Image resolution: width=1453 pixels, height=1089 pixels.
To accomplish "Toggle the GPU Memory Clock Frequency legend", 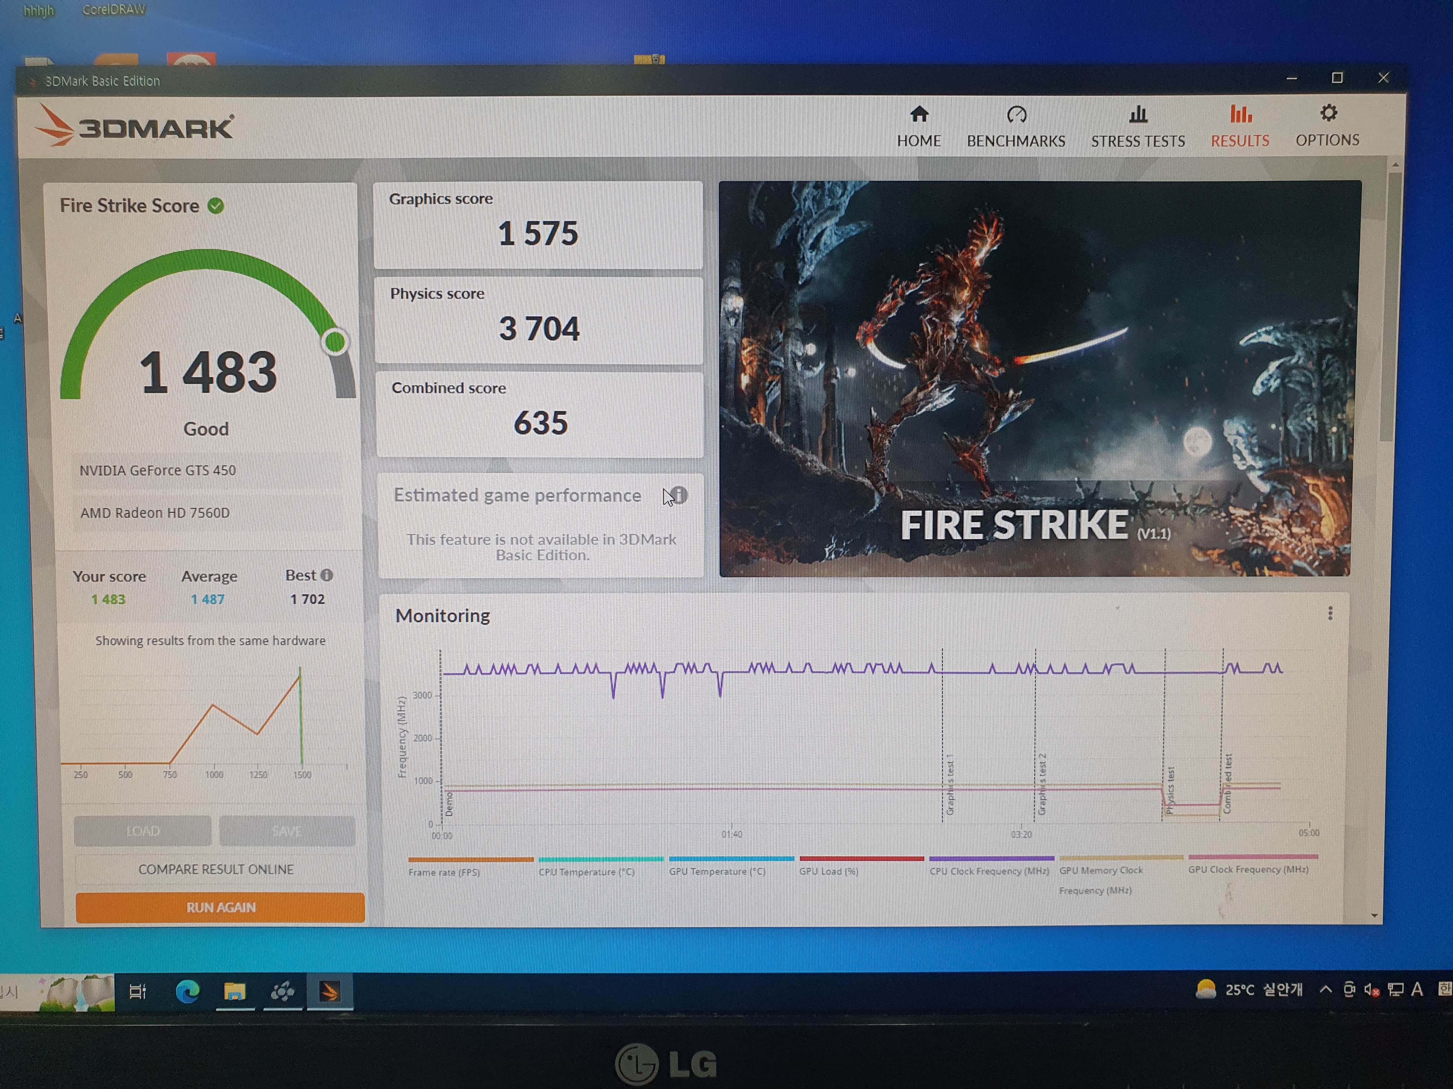I will 1121,875.
